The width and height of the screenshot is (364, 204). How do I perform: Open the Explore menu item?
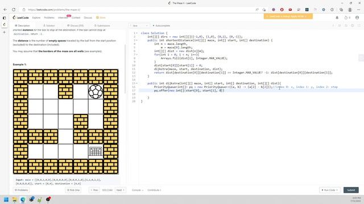coord(36,18)
